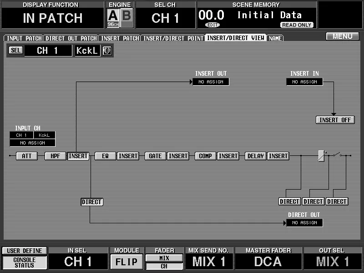Select the INSERT/DIRECT VIEW tab

pyautogui.click(x=236, y=38)
